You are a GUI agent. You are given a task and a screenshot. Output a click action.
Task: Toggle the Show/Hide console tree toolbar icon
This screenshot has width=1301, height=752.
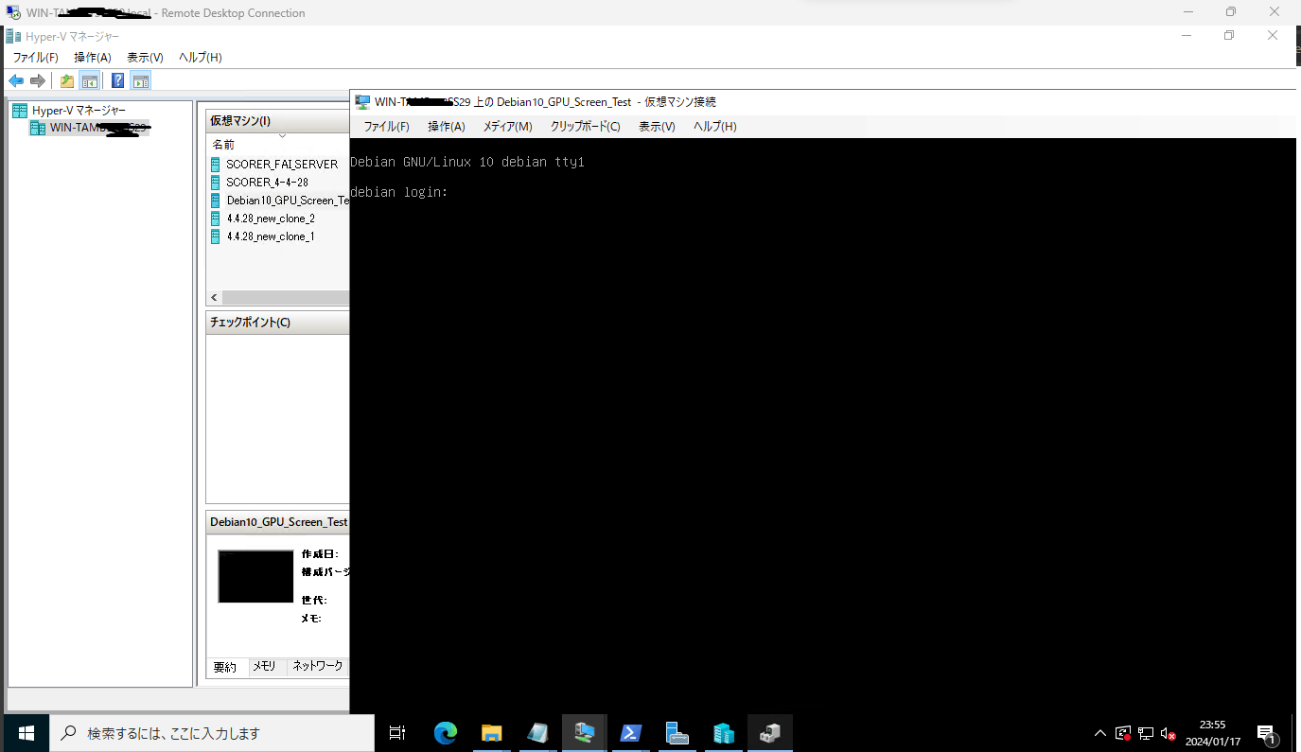coord(90,81)
